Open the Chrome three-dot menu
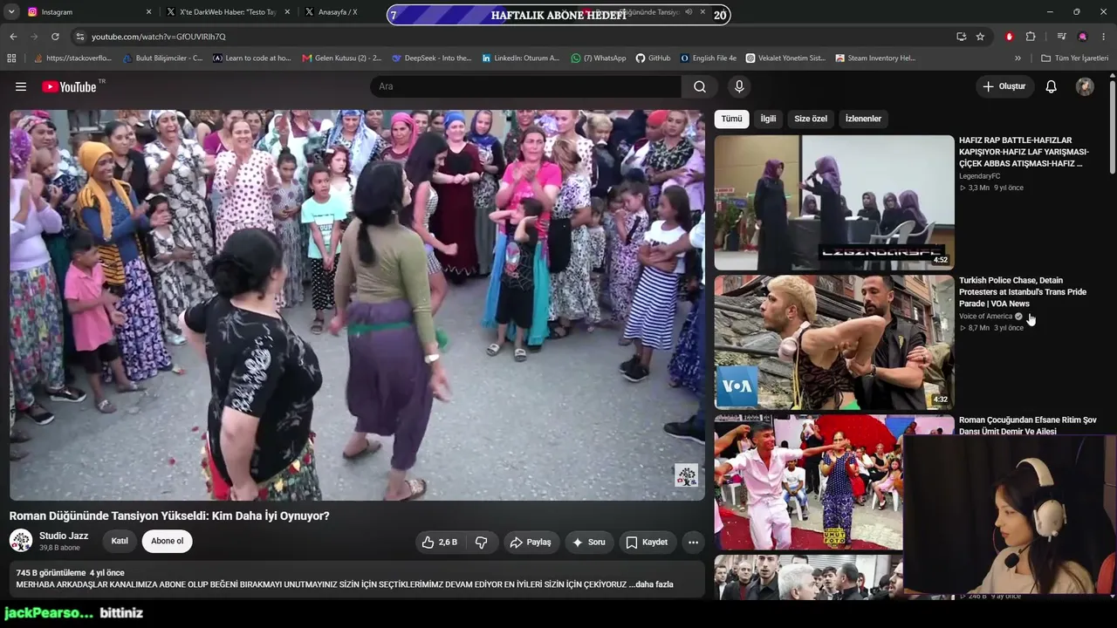 [1104, 37]
